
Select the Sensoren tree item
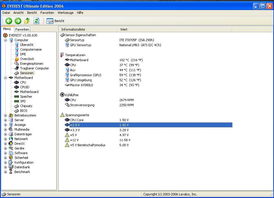(x=27, y=73)
